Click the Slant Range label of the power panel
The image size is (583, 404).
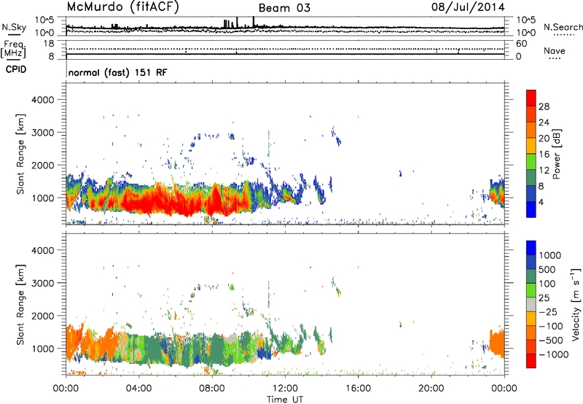(x=20, y=154)
